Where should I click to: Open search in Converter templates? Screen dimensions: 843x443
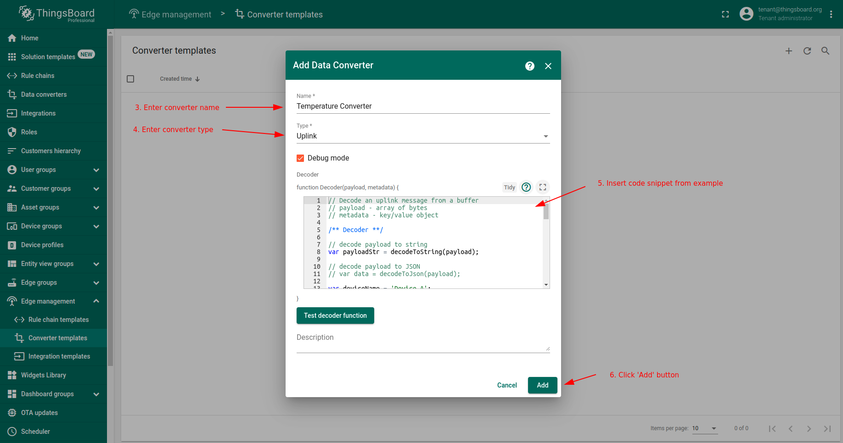click(x=825, y=51)
